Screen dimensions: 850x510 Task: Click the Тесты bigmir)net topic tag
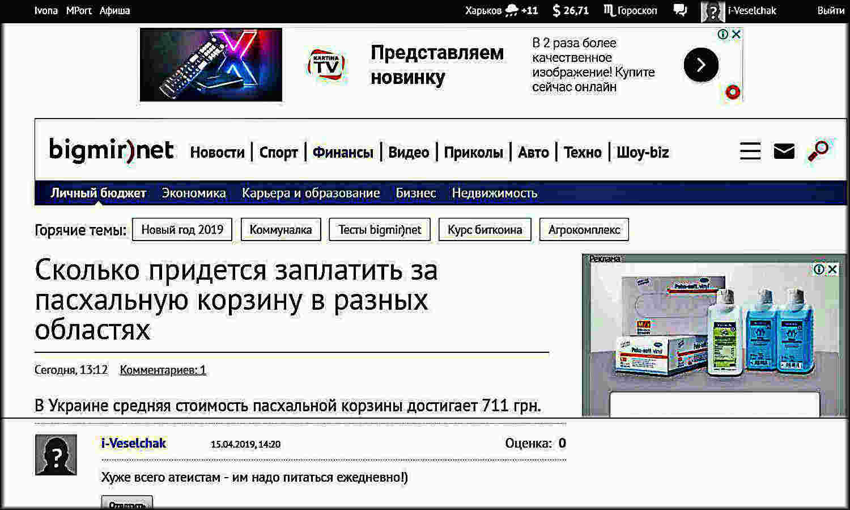(x=380, y=230)
